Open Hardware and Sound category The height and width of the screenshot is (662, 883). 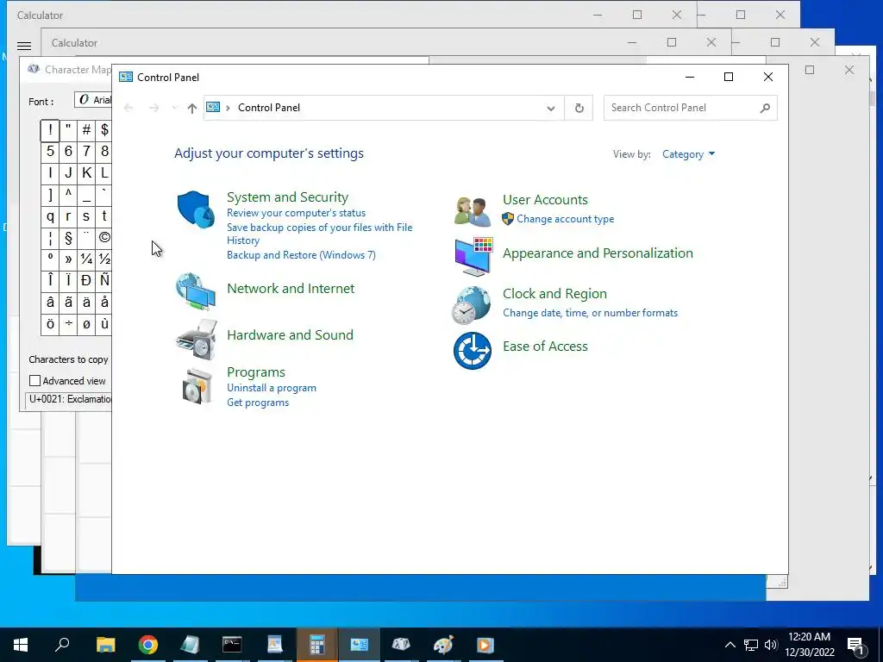point(290,335)
